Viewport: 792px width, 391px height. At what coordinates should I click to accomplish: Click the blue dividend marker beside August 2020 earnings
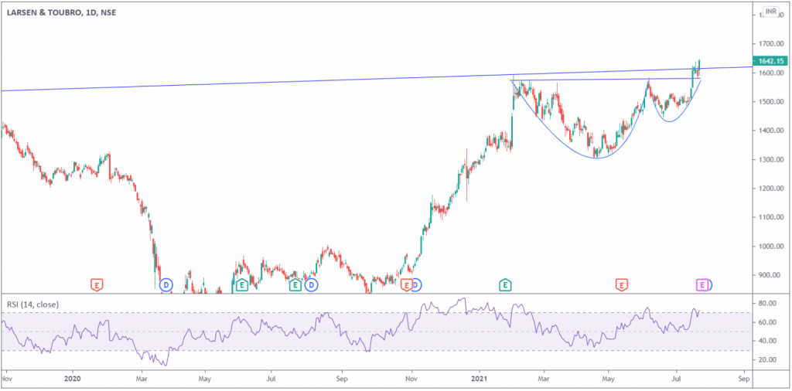(x=311, y=284)
